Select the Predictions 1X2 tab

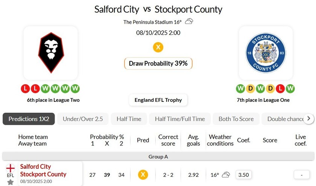click(29, 119)
